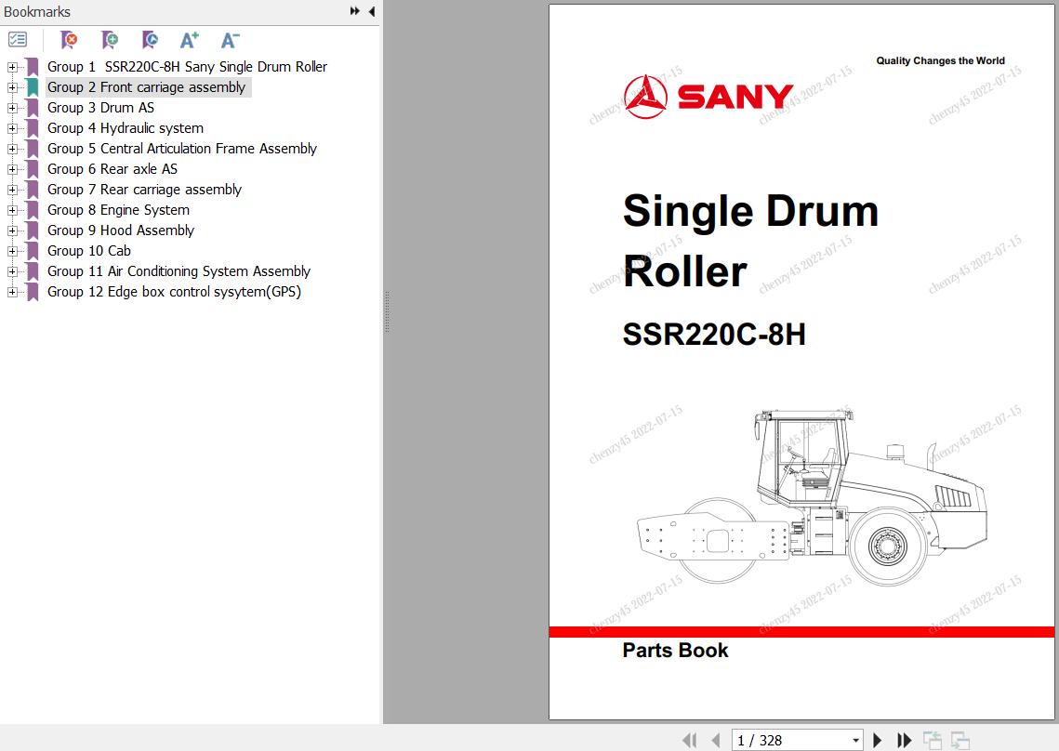Go to the first page
This screenshot has width=1059, height=751.
pyautogui.click(x=690, y=740)
